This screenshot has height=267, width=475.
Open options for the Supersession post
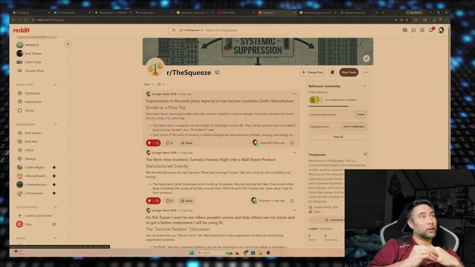(x=294, y=94)
